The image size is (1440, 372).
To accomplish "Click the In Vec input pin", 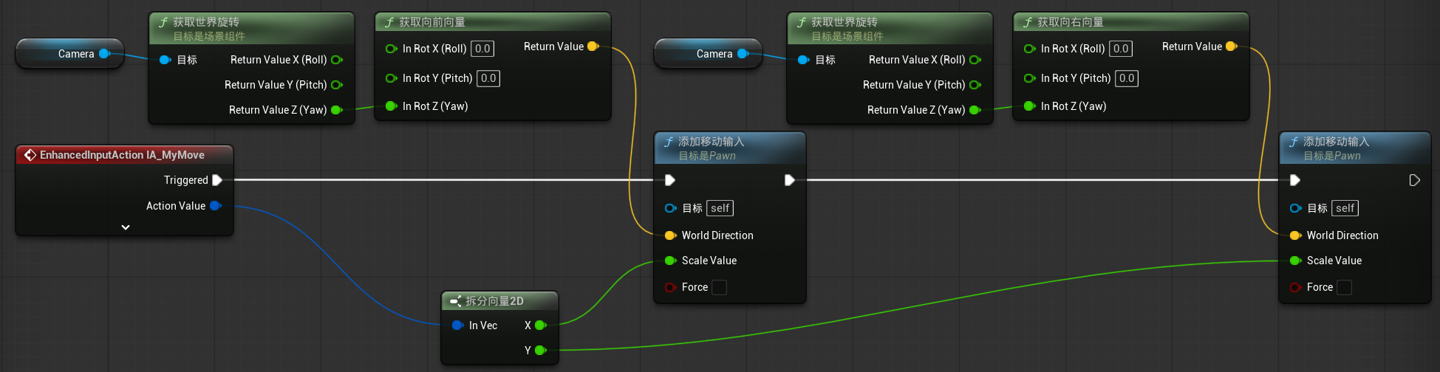I will tap(457, 325).
